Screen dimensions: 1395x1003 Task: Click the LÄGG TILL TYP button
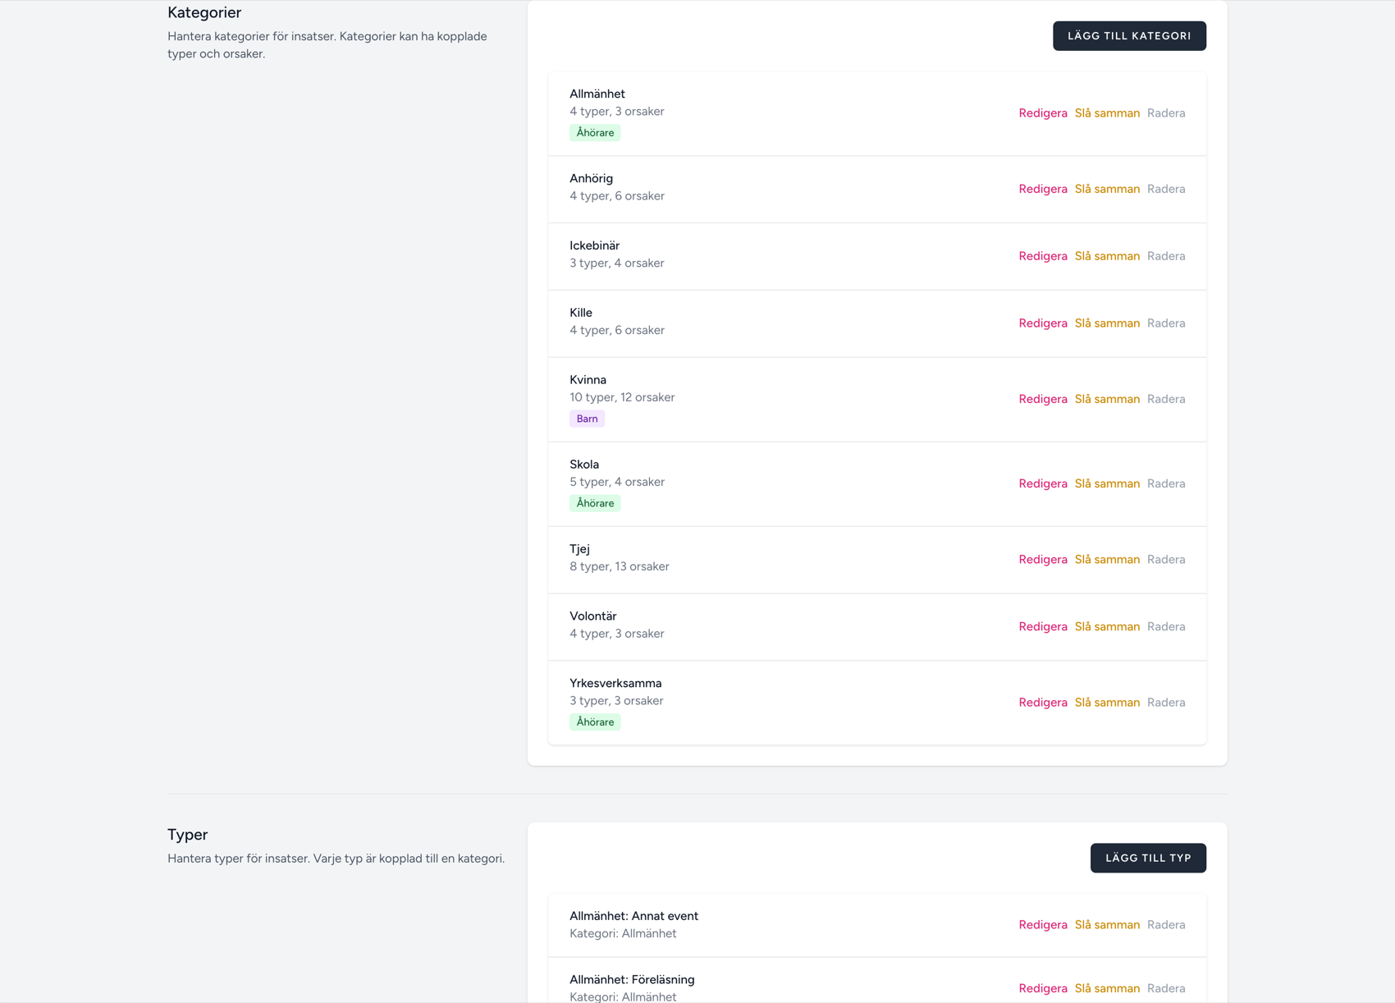click(x=1148, y=858)
